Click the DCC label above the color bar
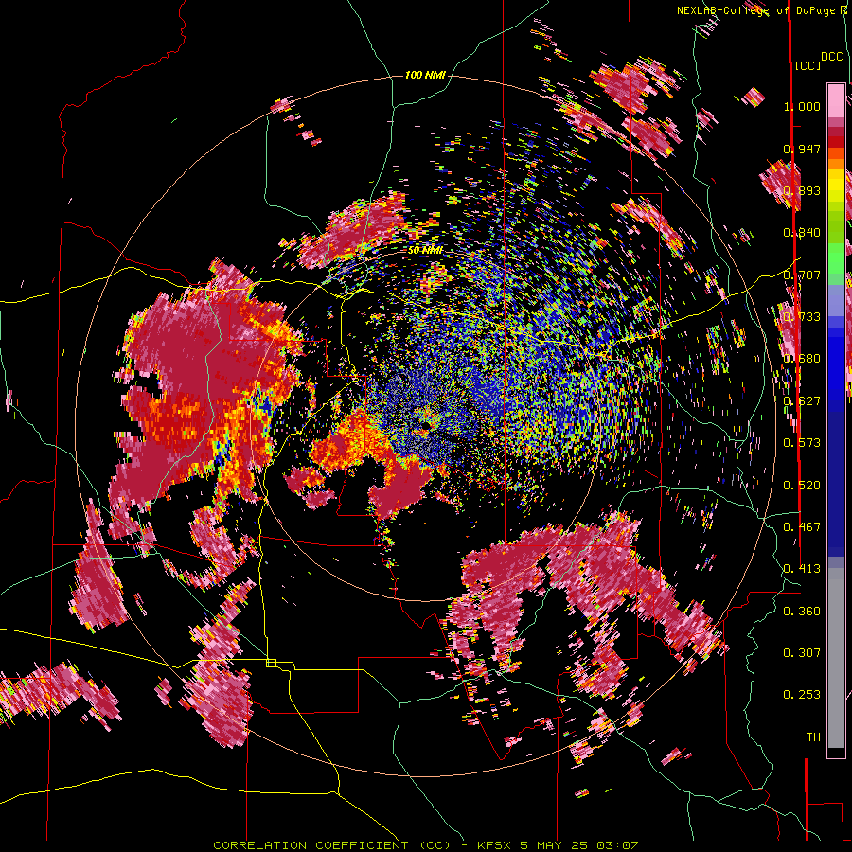 [832, 57]
